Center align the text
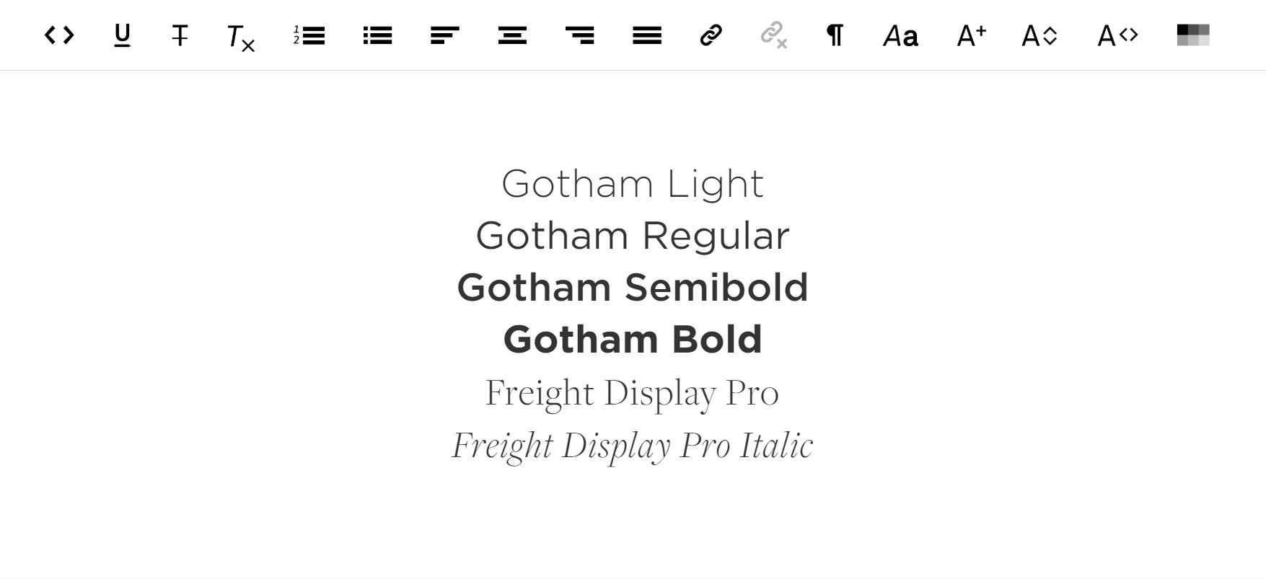 pyautogui.click(x=512, y=35)
